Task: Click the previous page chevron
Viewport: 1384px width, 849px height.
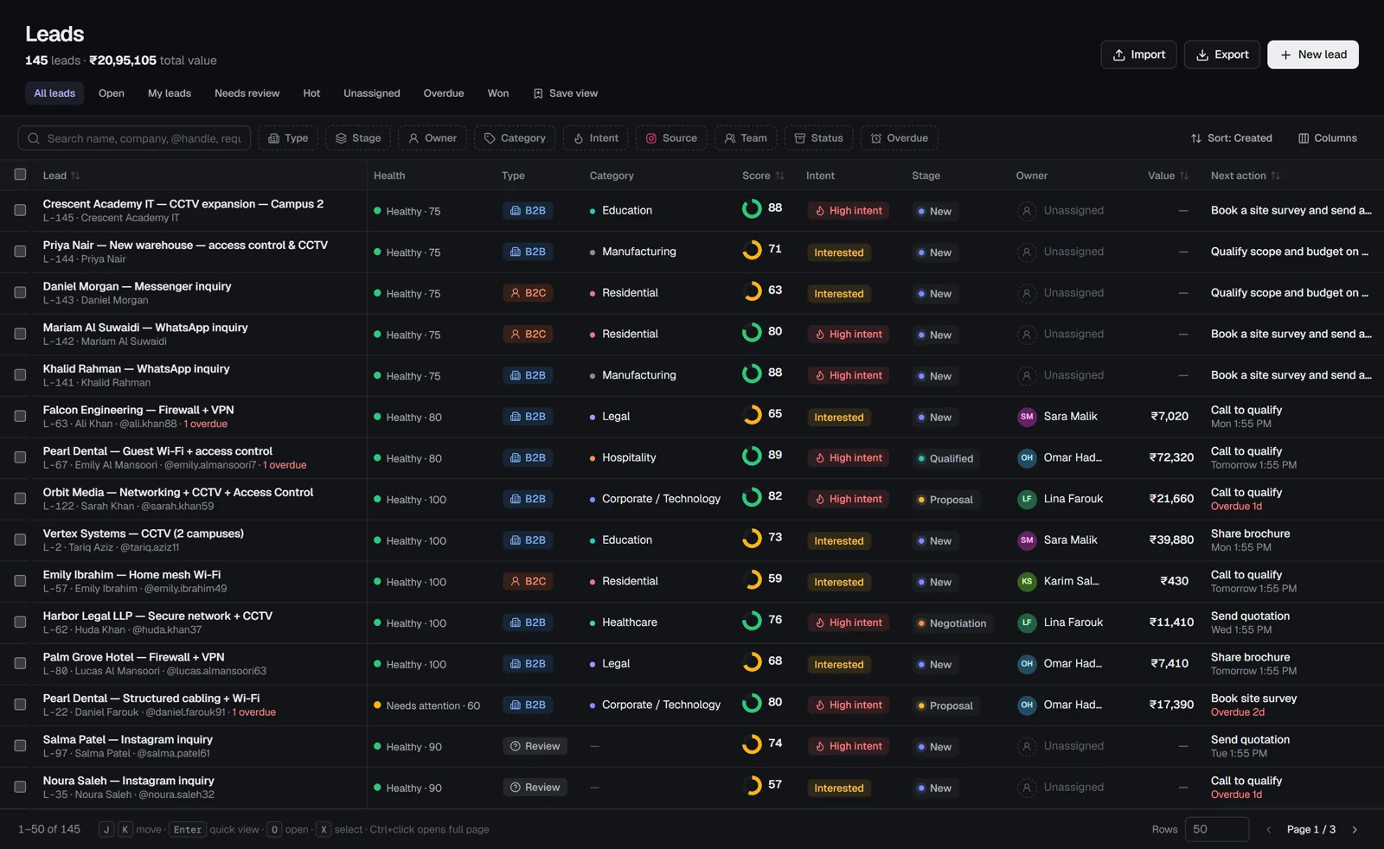Action: click(1269, 830)
